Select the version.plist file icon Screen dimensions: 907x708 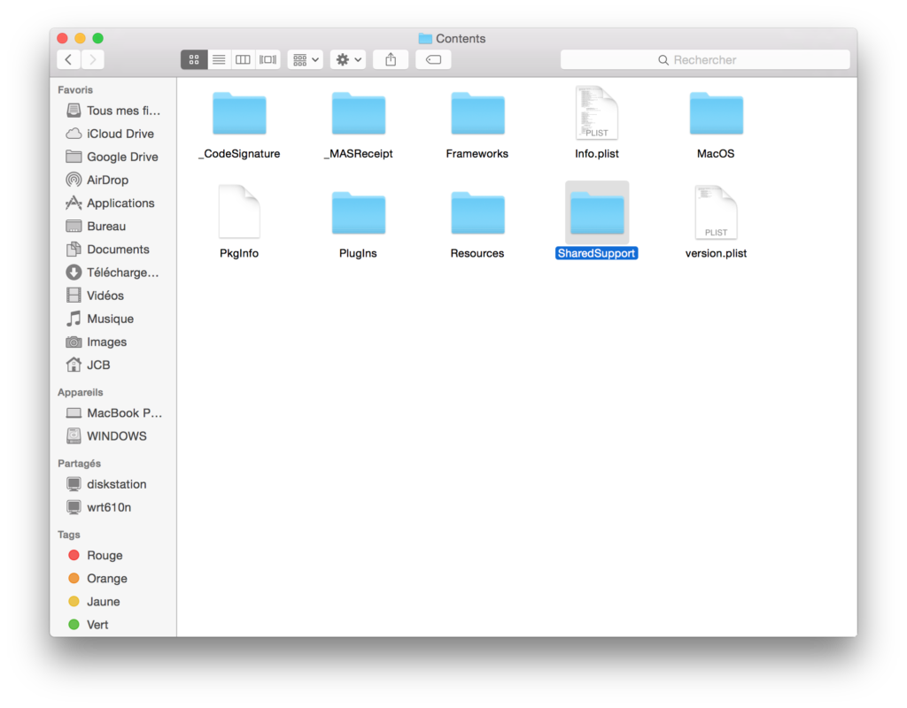click(716, 212)
